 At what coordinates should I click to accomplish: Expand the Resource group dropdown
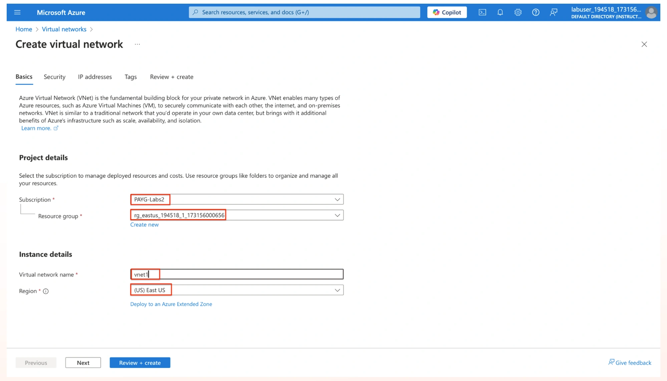(x=237, y=215)
